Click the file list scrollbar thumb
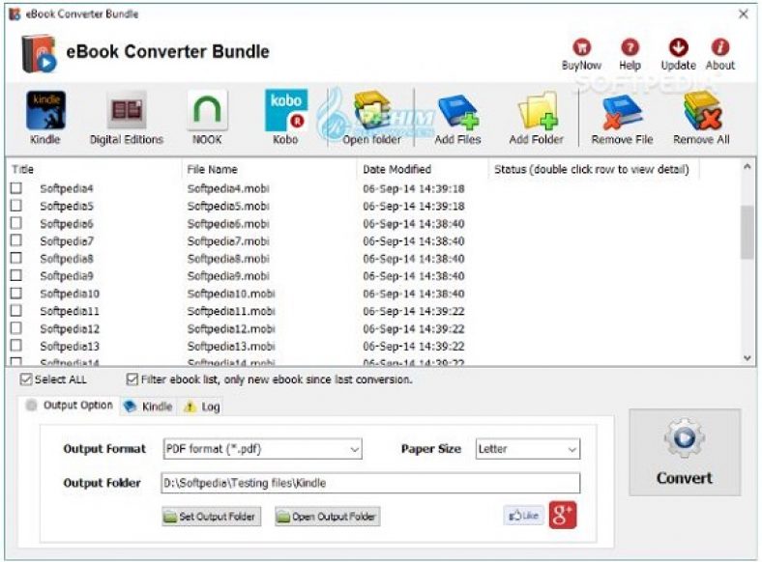Viewport: 762px width, 562px height. [x=747, y=232]
